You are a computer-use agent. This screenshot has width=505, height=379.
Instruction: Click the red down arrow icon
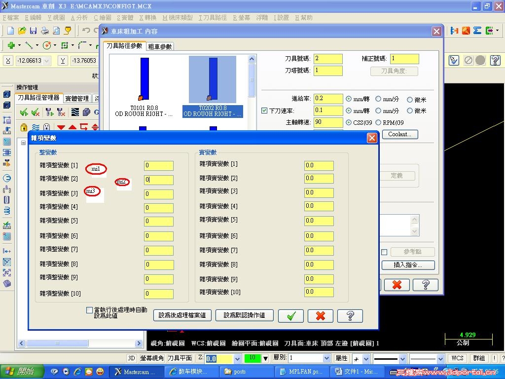(61, 128)
